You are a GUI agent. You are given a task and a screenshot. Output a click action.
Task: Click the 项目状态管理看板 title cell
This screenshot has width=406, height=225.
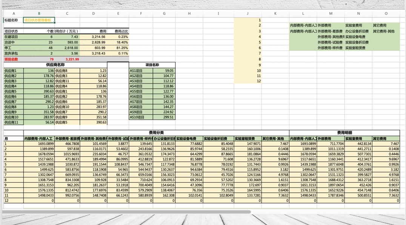click(x=39, y=20)
